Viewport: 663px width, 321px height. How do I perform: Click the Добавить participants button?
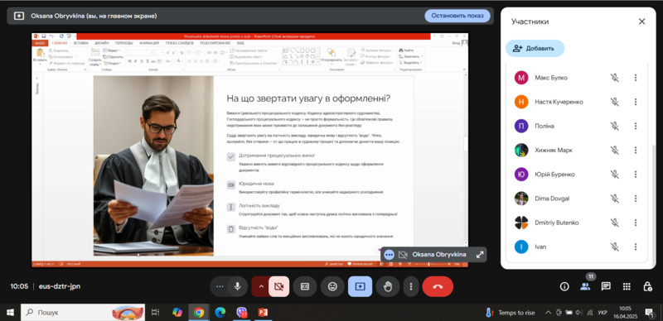535,48
